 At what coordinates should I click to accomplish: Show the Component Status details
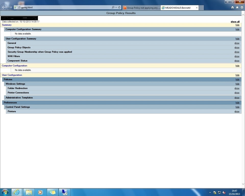[237, 60]
